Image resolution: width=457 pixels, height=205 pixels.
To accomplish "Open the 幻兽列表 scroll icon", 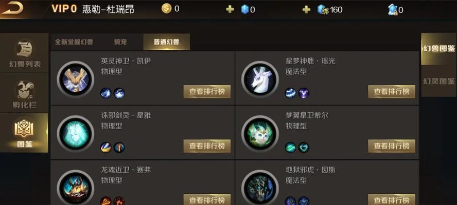I will pyautogui.click(x=25, y=49).
